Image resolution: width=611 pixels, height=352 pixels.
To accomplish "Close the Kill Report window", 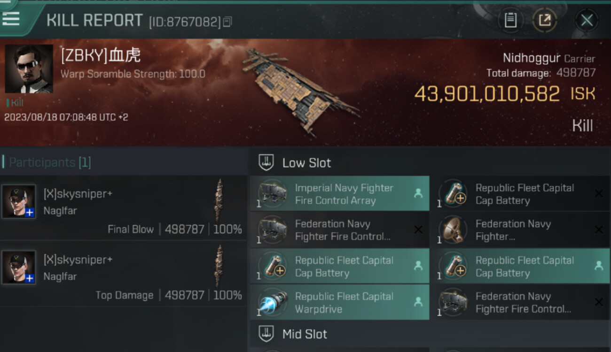I will 587,20.
